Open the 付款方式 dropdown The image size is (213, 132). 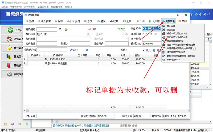117,39
